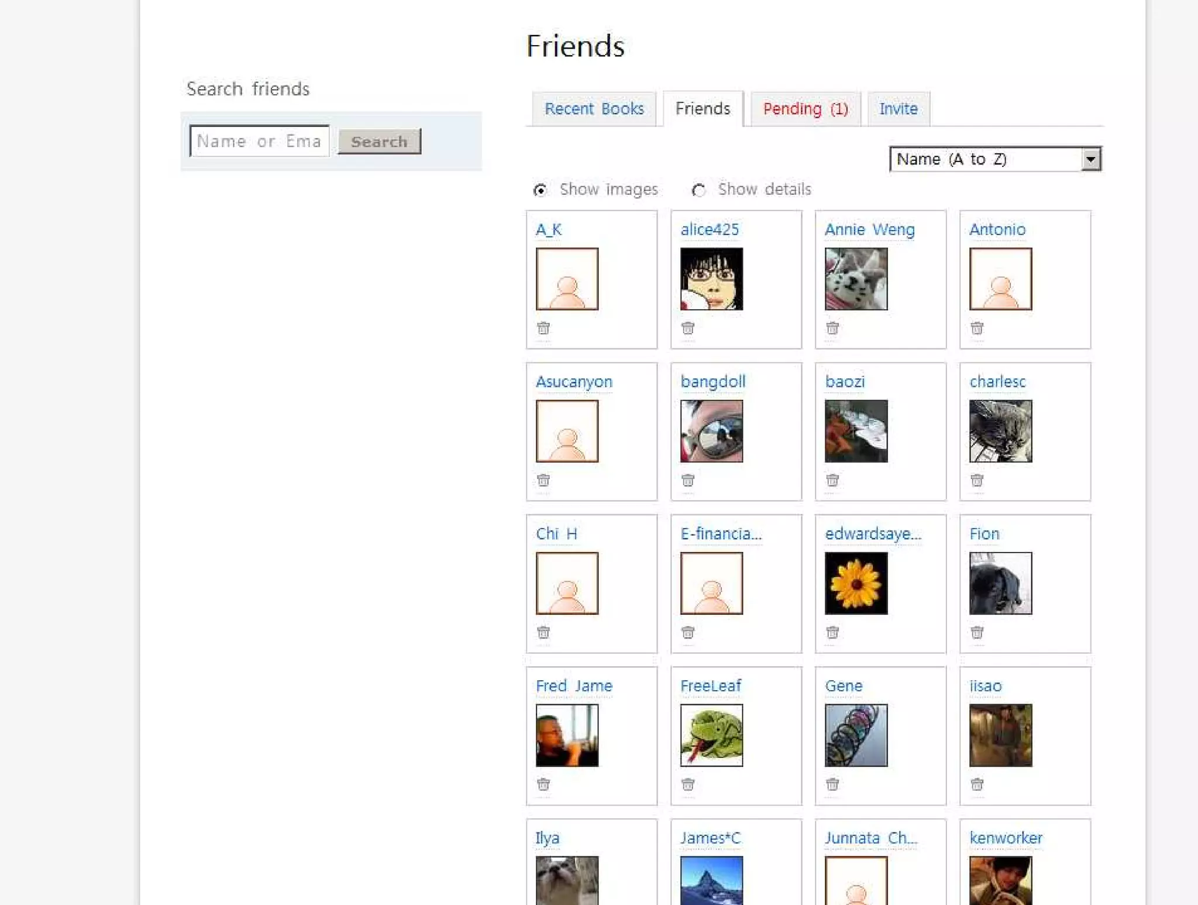This screenshot has height=905, width=1198.
Task: Click iisao's brown avatar thumbnail
Action: point(1000,735)
